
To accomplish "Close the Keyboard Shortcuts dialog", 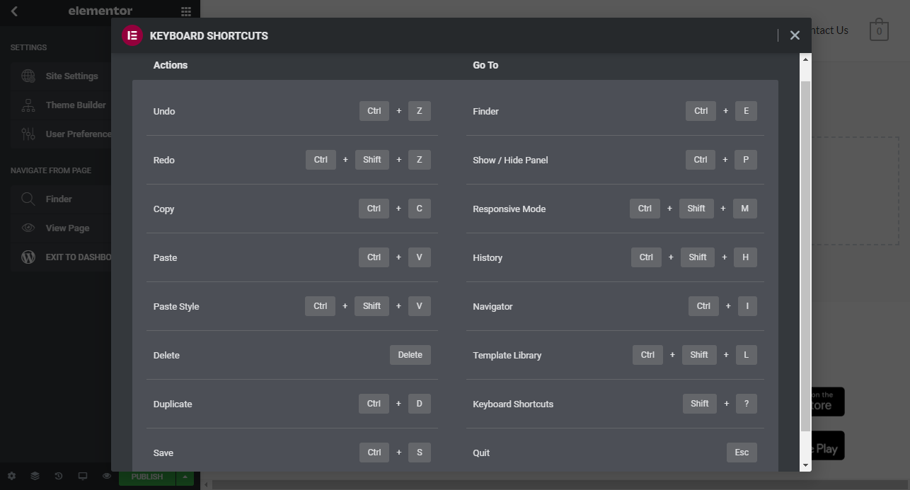I will 795,35.
